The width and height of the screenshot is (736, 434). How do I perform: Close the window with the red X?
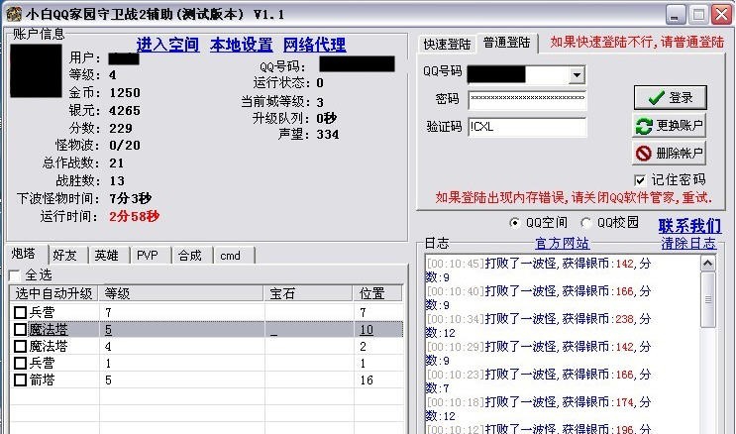[721, 15]
